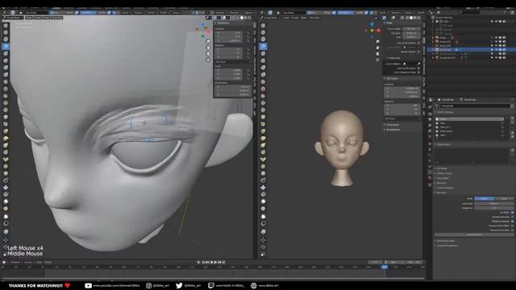Viewport: 516px width, 290px height.
Task: Open Face Sets menu in left viewport header
Action: pos(56,18)
